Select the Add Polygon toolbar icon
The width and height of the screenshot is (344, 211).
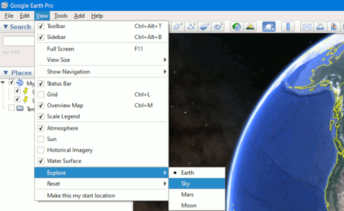[x=178, y=26]
